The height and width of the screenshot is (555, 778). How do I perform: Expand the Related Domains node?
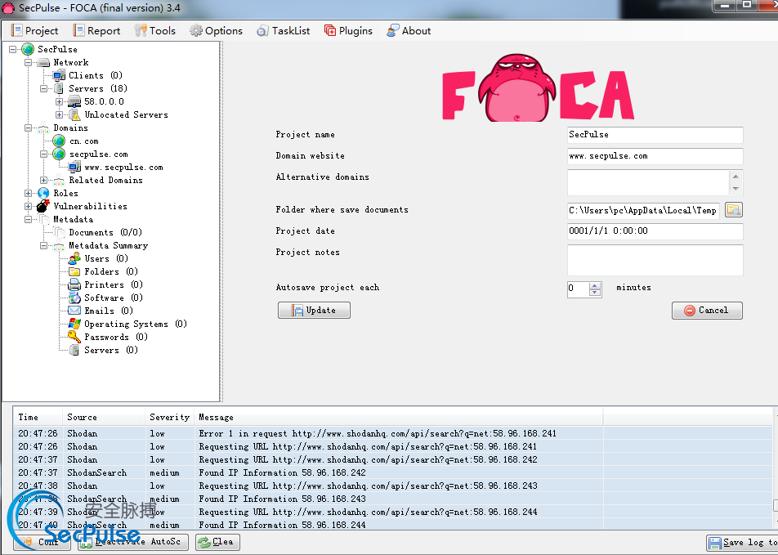pyautogui.click(x=43, y=180)
